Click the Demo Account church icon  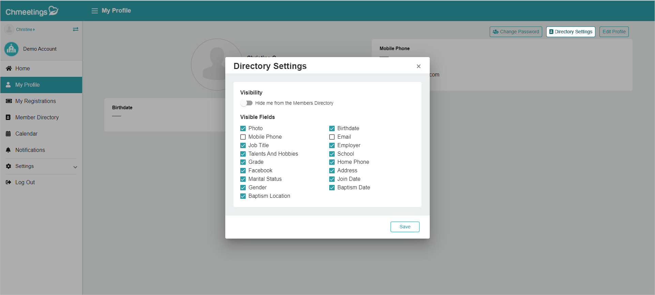coord(12,49)
